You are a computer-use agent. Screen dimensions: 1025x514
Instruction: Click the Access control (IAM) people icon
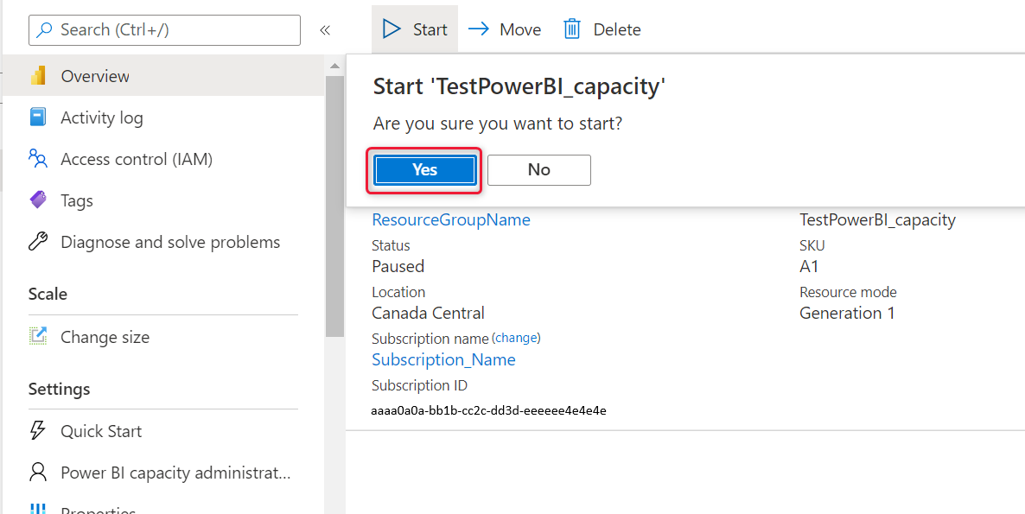coord(38,159)
